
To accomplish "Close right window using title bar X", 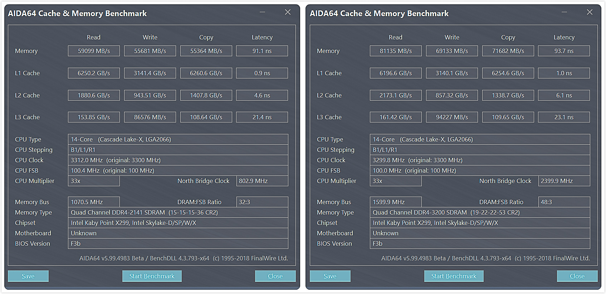I will tap(590, 12).
